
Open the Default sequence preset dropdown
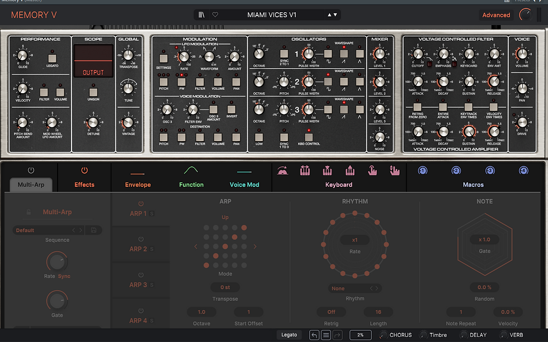(42, 230)
